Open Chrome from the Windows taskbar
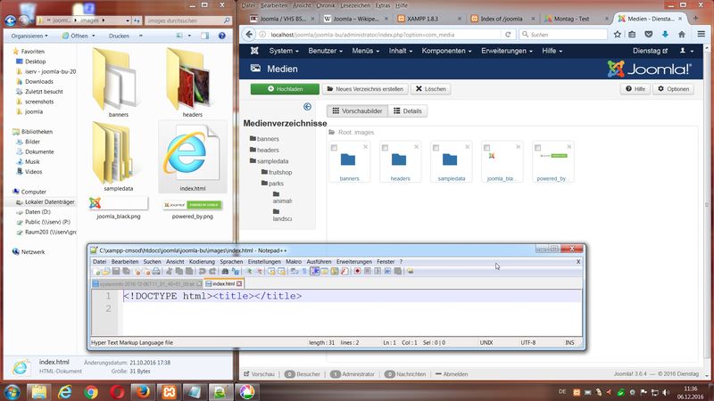 [x=91, y=391]
